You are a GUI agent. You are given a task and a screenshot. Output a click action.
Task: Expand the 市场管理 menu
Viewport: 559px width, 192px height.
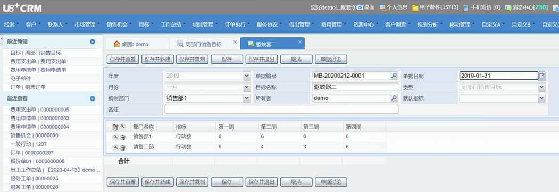(87, 24)
